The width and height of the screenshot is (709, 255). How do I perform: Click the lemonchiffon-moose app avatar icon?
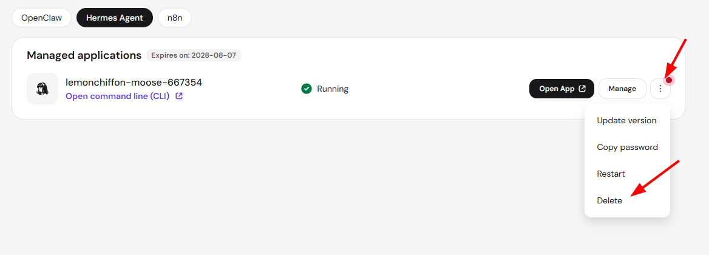pos(42,89)
